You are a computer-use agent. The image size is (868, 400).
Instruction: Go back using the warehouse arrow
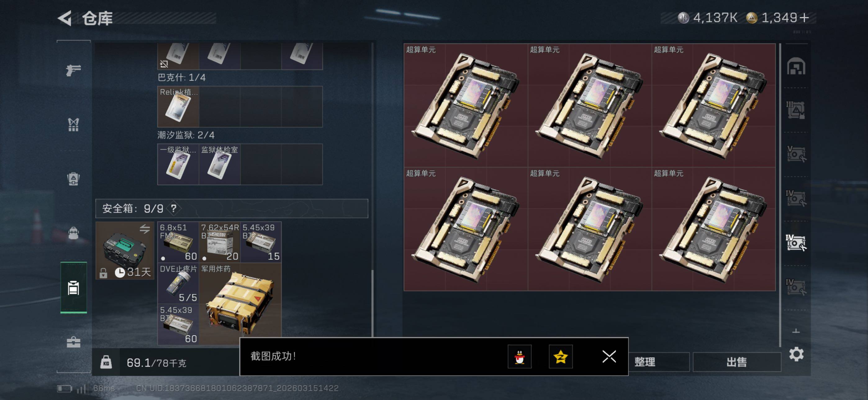pos(65,18)
